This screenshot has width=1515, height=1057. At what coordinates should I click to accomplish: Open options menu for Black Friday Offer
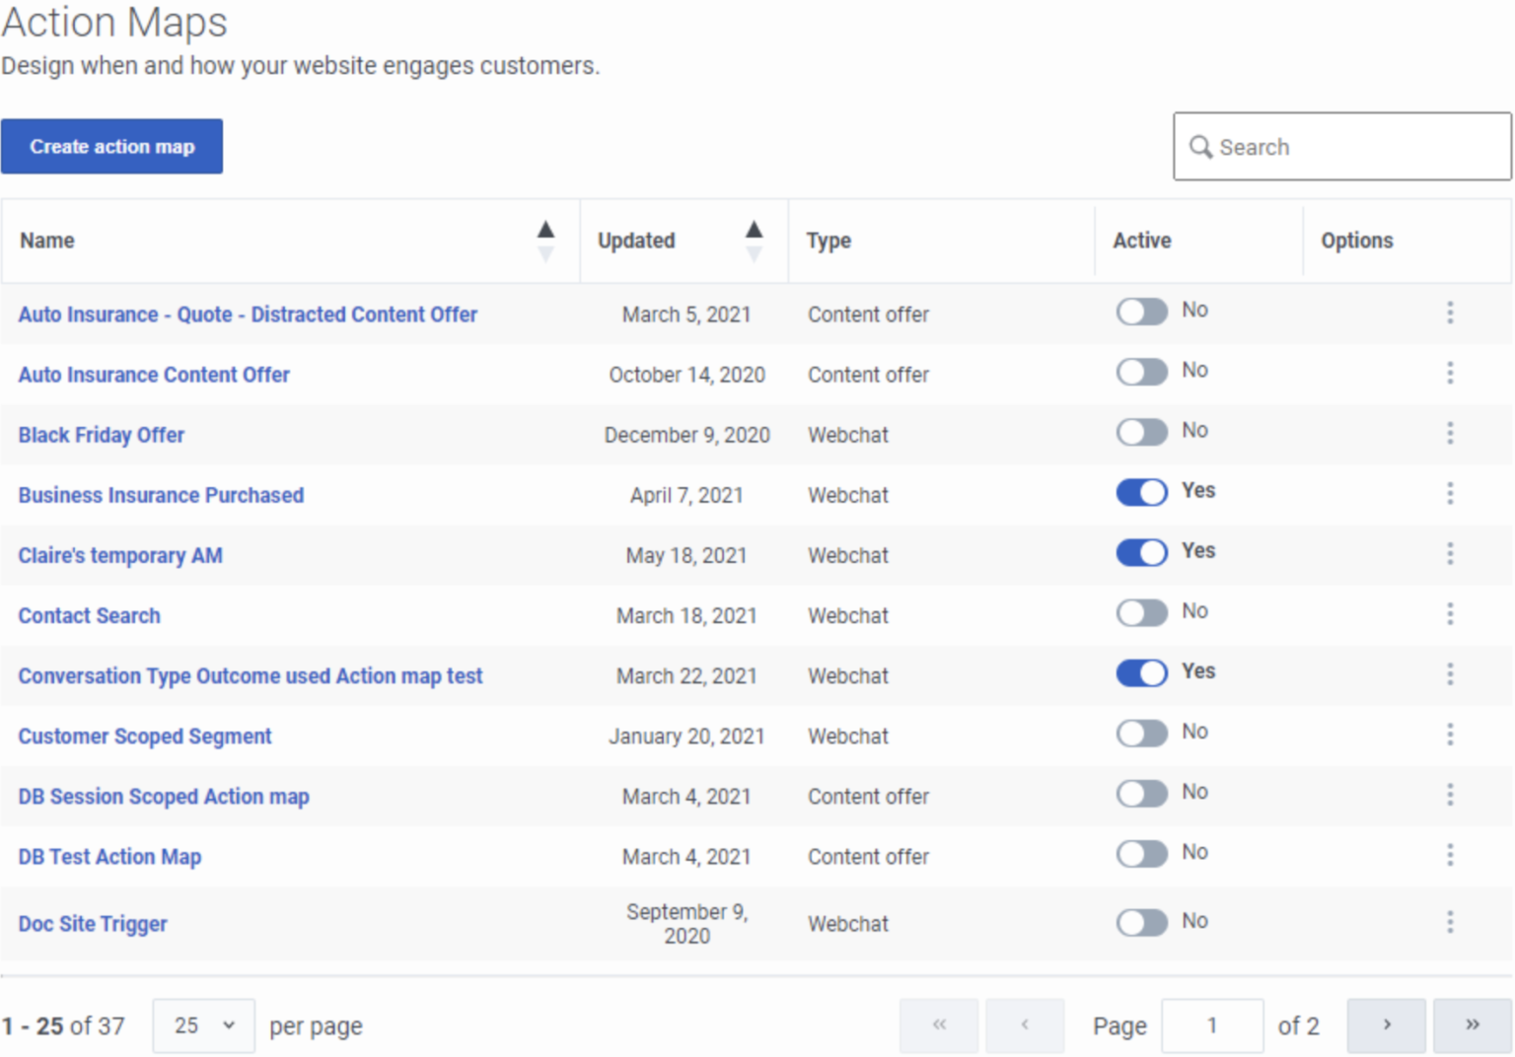(x=1450, y=433)
